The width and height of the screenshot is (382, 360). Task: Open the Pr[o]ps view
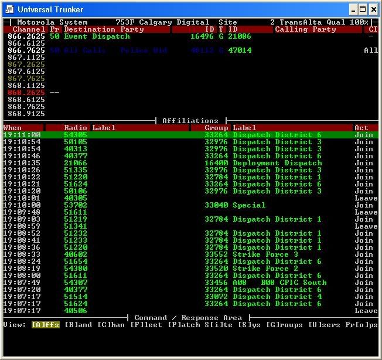[364, 325]
